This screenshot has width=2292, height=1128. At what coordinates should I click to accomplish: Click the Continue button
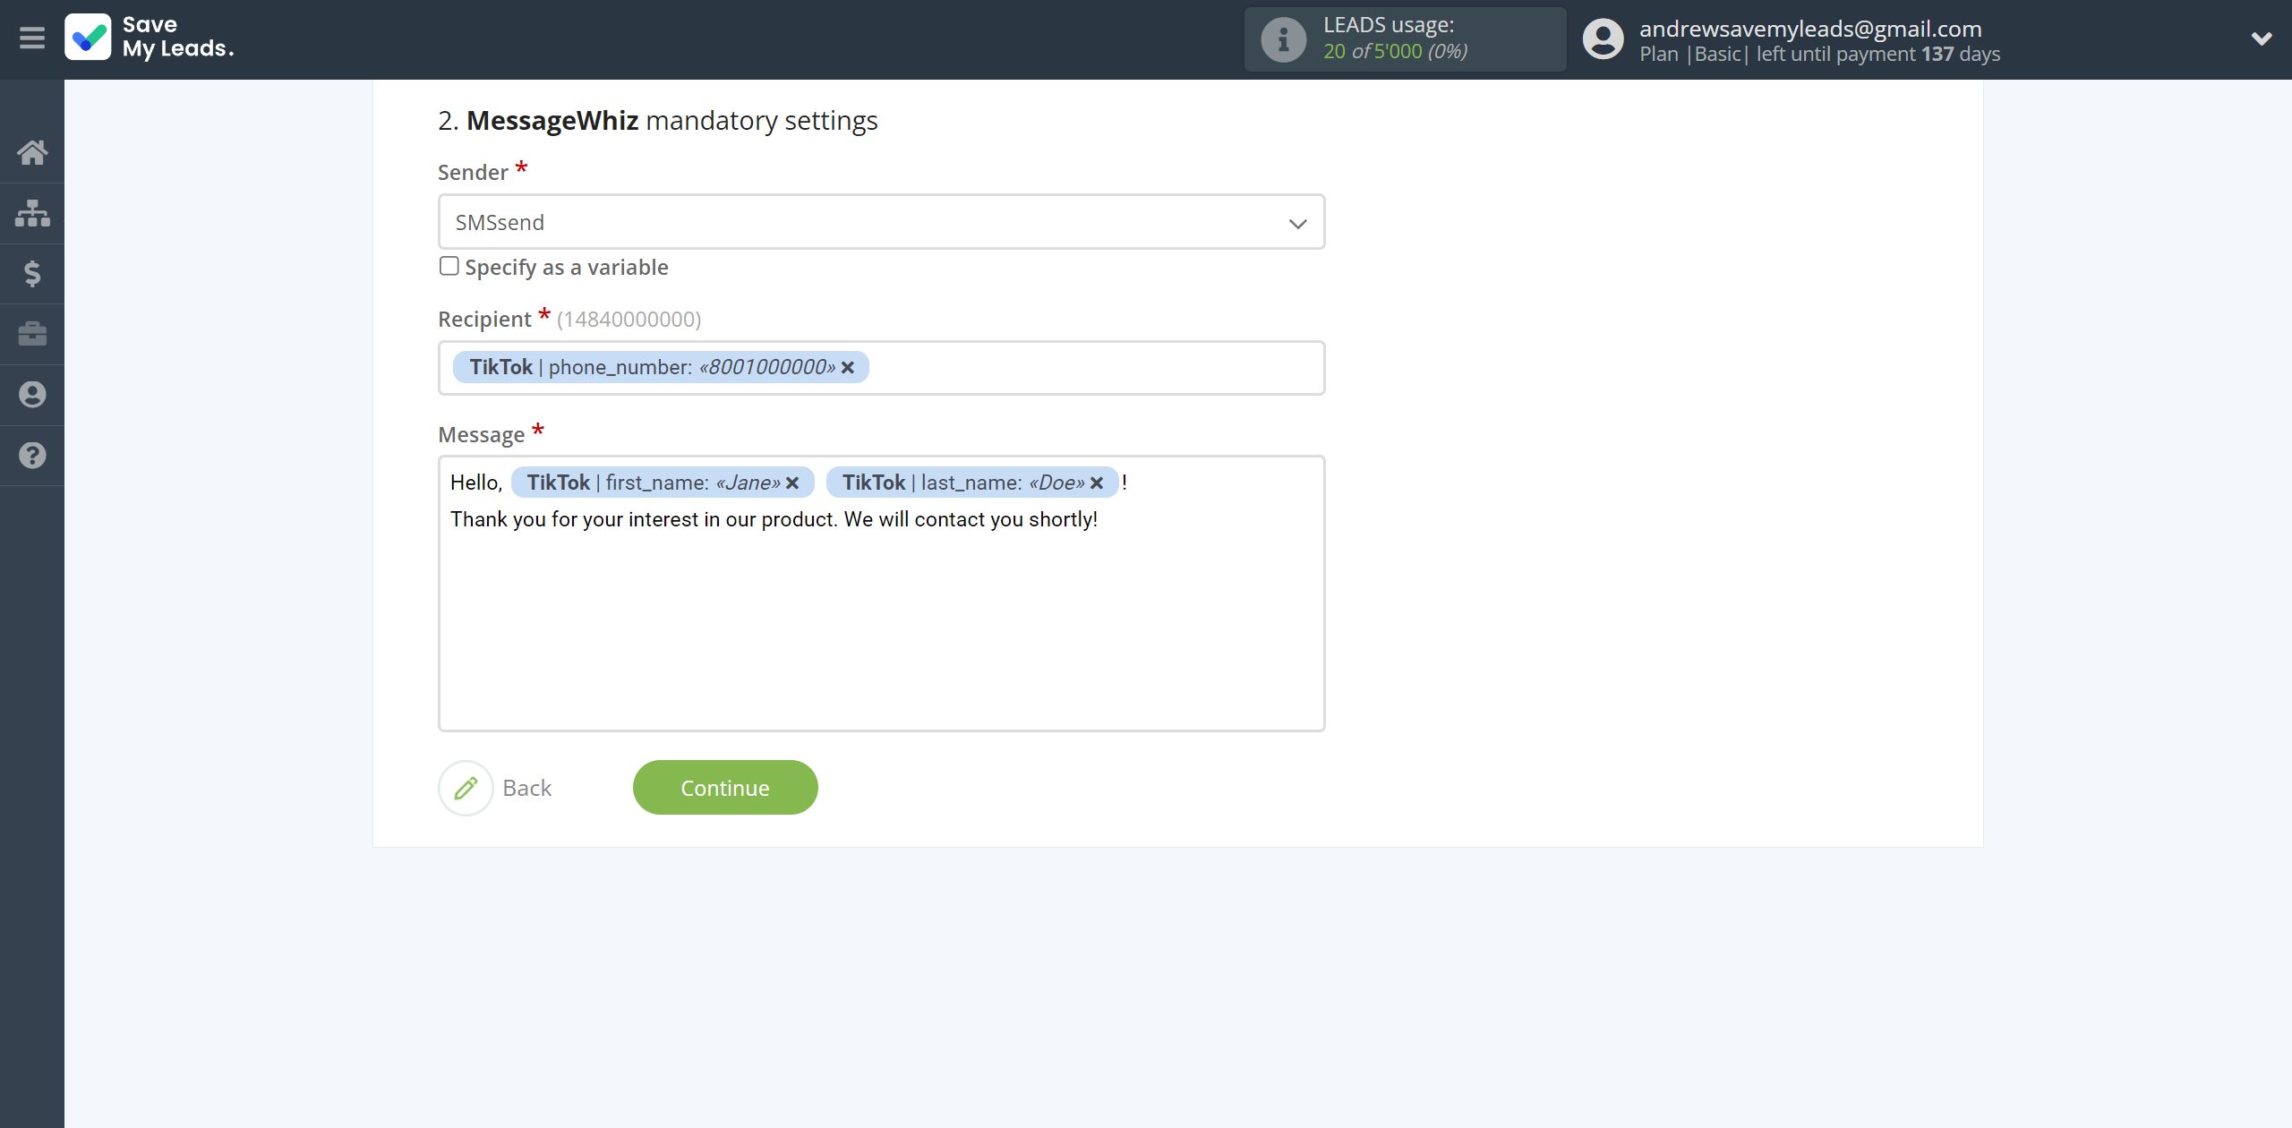725,788
